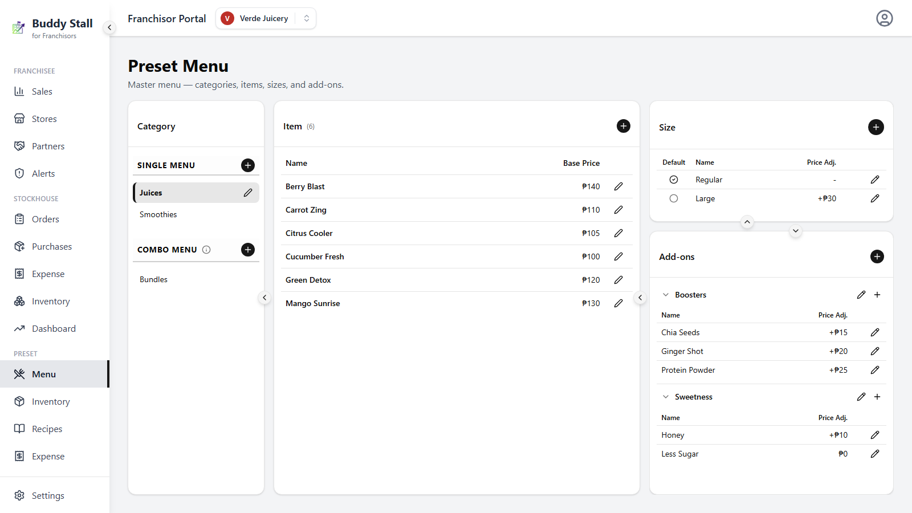Edit the Regular size

coord(875,180)
